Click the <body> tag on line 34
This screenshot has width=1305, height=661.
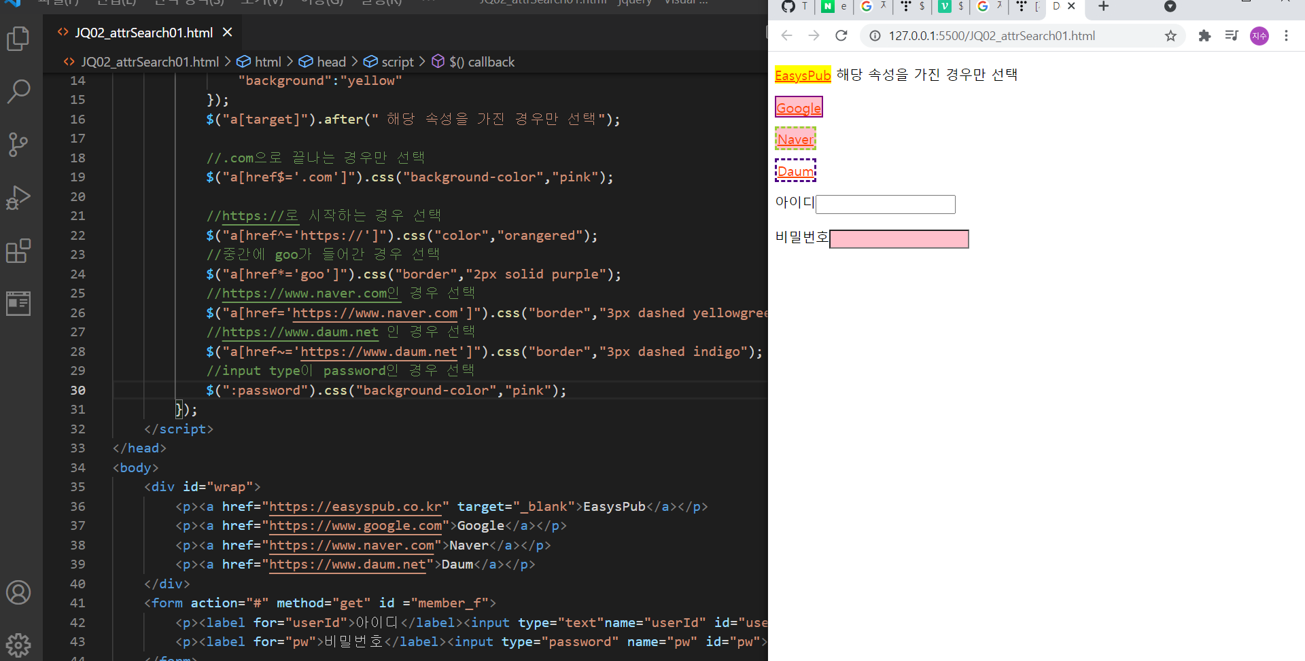point(135,468)
